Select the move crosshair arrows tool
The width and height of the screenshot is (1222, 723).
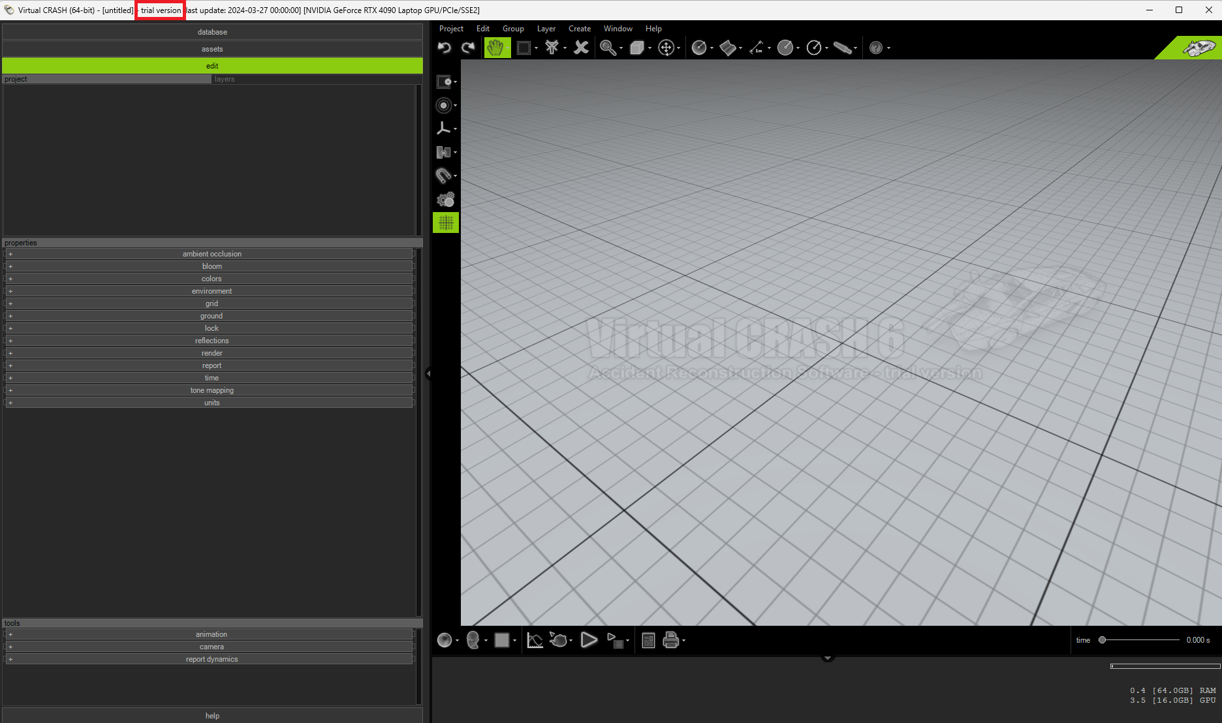(666, 48)
